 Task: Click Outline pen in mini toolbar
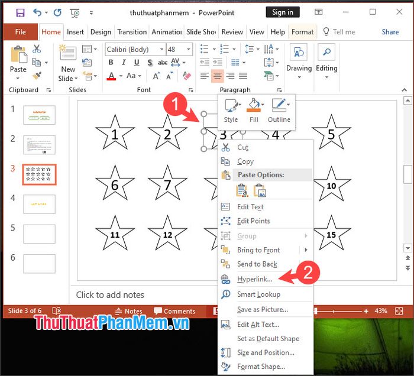point(279,111)
